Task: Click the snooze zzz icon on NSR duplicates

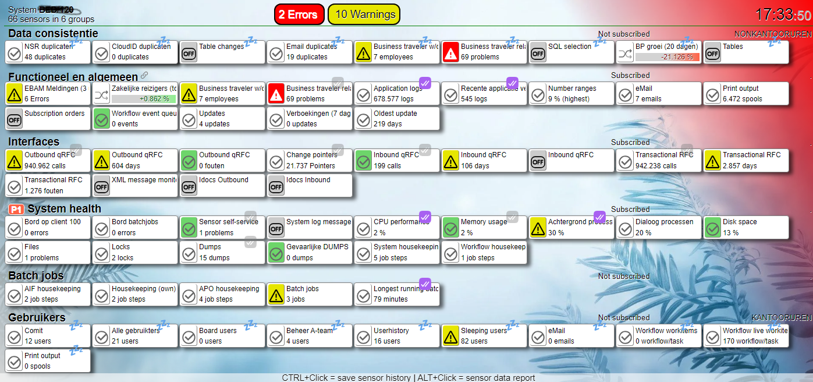Action: click(x=76, y=42)
